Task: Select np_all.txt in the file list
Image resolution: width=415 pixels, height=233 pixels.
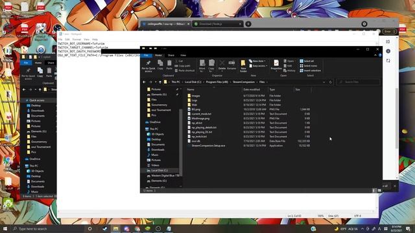Action: tap(197, 123)
